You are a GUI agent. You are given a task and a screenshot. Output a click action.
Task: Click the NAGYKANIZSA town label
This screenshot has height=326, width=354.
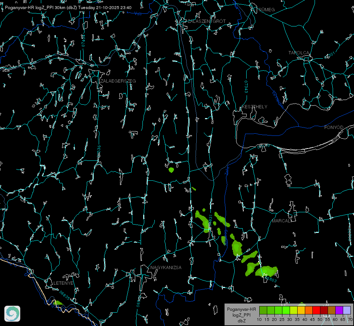tap(166, 268)
